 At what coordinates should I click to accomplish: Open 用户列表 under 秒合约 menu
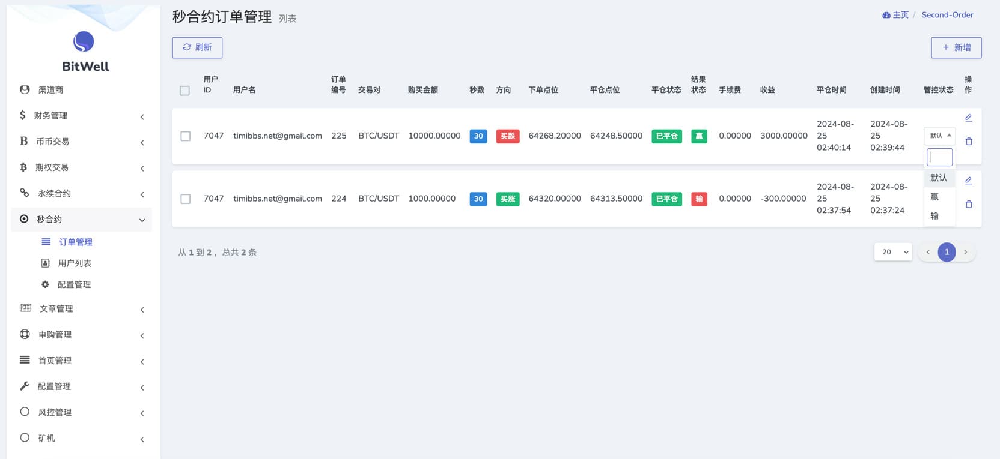pos(75,263)
